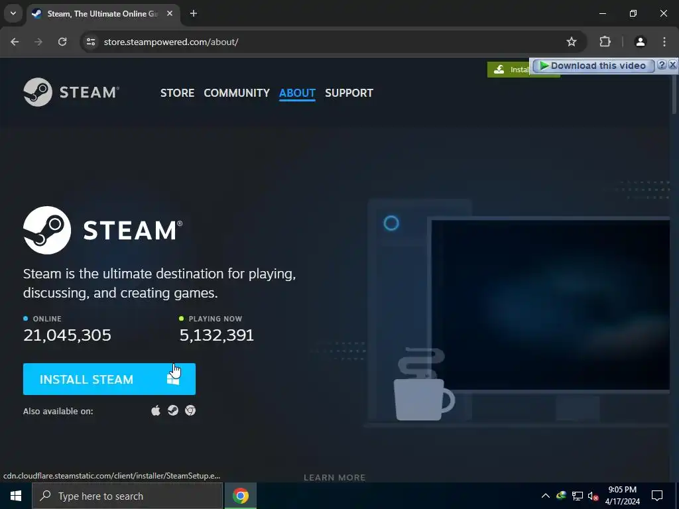Expand the tab search dropdown arrow
This screenshot has width=679, height=509.
pos(13,13)
